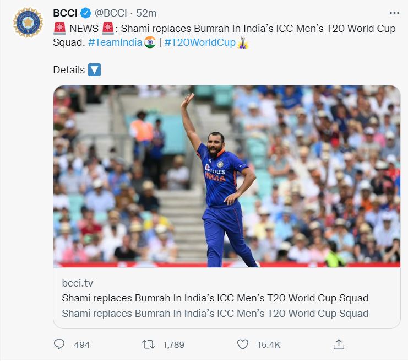Click the bcci.tv domain in link card
The image size is (408, 361).
pyautogui.click(x=77, y=283)
